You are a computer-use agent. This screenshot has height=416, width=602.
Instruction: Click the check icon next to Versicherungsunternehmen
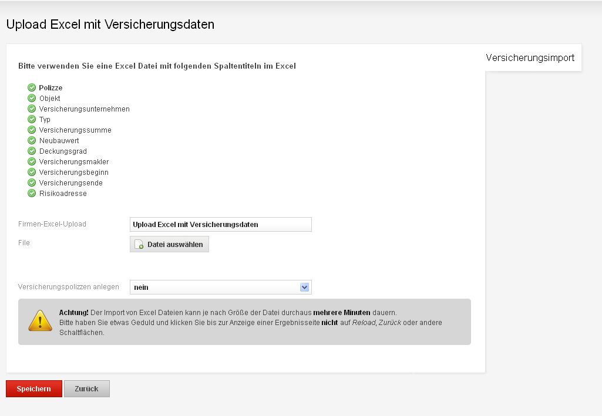point(32,109)
